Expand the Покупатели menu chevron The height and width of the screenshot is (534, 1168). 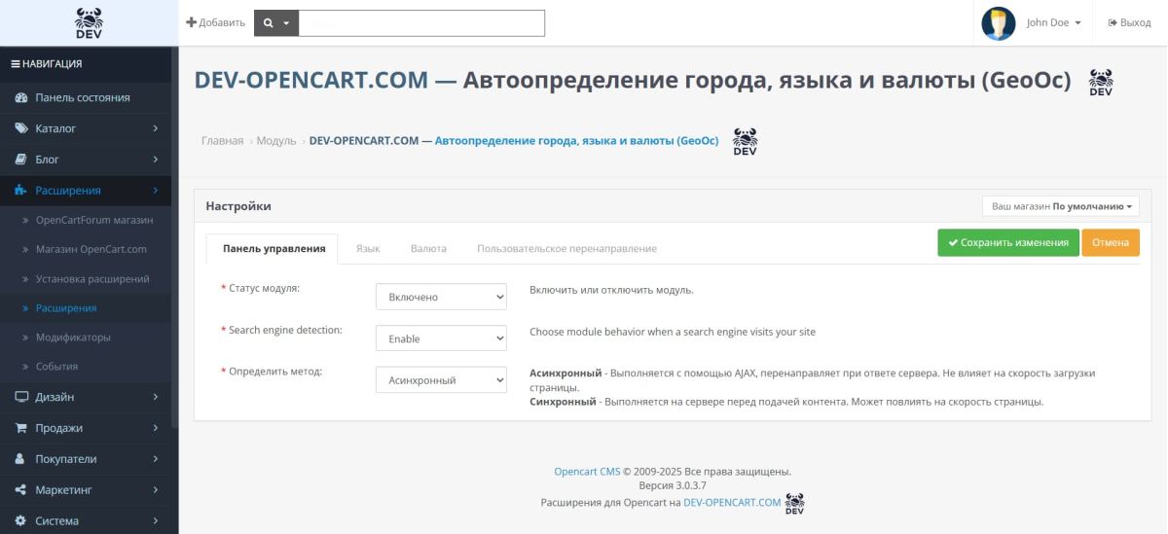(x=156, y=459)
